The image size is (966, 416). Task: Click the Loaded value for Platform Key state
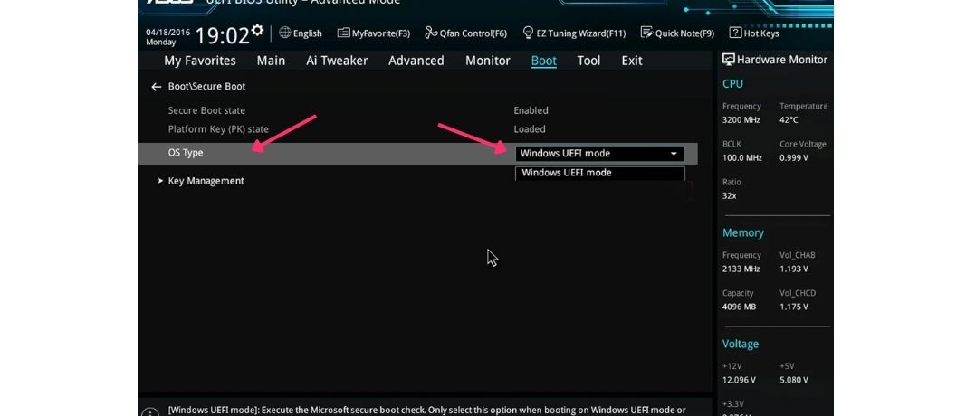[530, 129]
